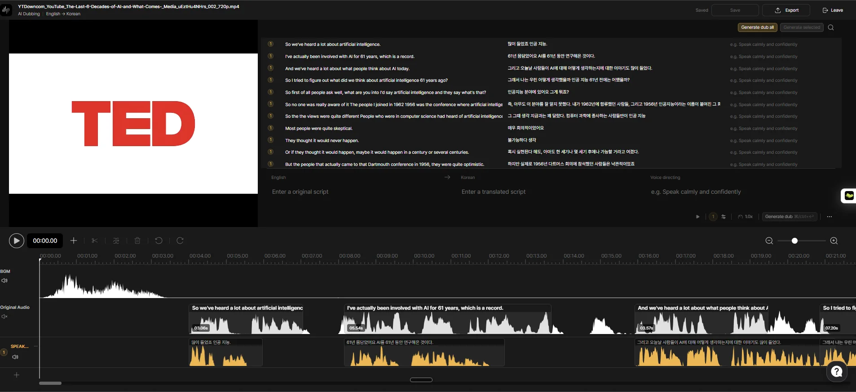
Task: Click the redo arrow in timeline toolbar
Action: point(180,241)
